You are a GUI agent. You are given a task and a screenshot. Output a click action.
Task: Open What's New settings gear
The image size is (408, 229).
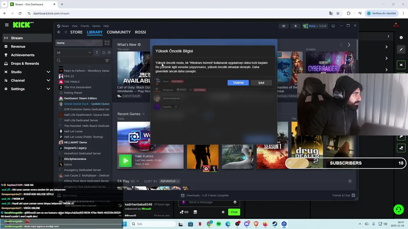coord(139,45)
